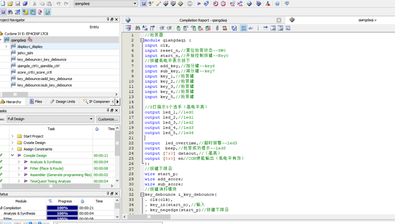The width and height of the screenshot is (395, 224).
Task: Click the Full Compilation 100% progress bar
Action: point(62,208)
